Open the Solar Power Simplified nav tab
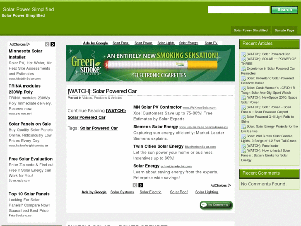The width and height of the screenshot is (301, 226). (x=250, y=30)
